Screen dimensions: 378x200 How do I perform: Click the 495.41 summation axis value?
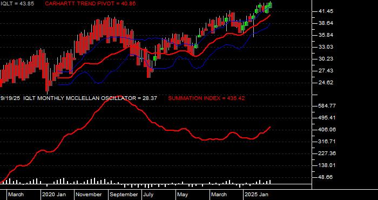[327, 118]
